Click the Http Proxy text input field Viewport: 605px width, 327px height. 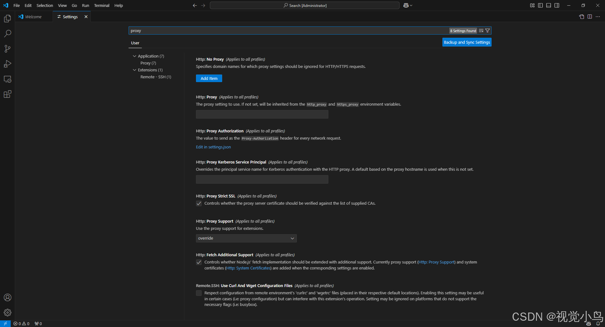[262, 114]
